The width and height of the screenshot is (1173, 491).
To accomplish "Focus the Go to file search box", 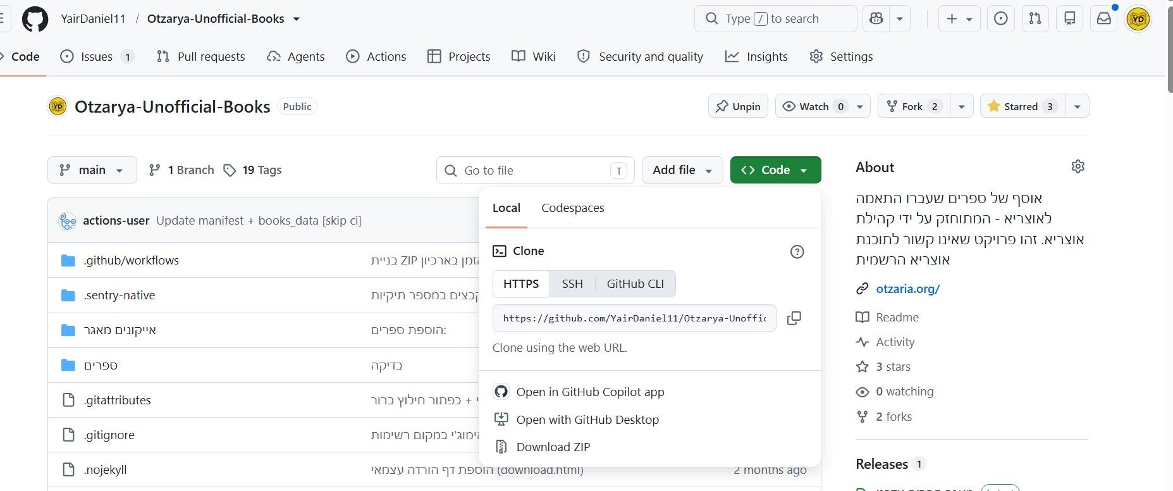I will (x=535, y=170).
